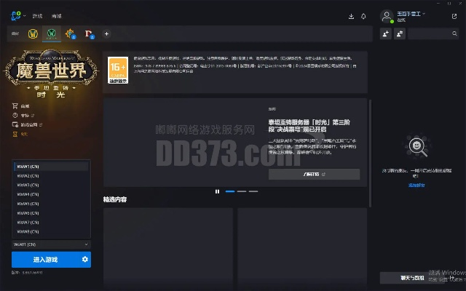
Task: Select the Diablo game tab icon
Action: pos(89,34)
